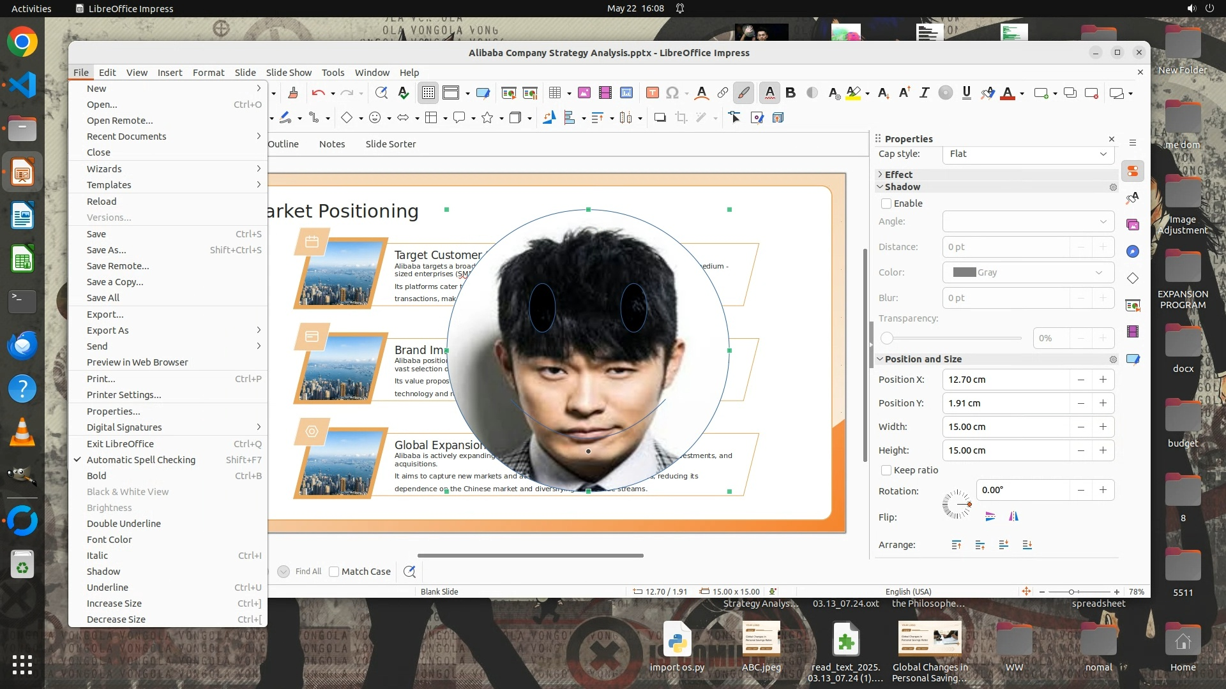Click Export... in the File menu
This screenshot has width=1226, height=689.
105,315
